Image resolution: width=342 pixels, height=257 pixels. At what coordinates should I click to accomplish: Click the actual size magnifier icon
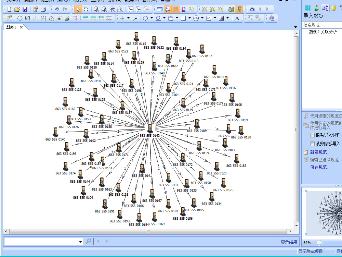pyautogui.click(x=120, y=9)
